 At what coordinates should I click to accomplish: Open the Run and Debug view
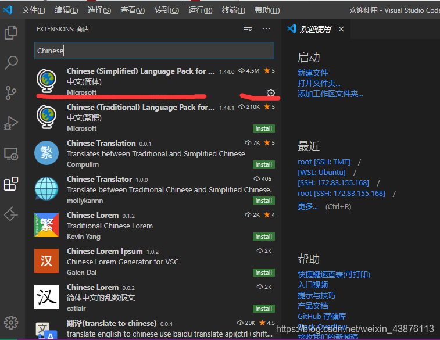pyautogui.click(x=11, y=123)
